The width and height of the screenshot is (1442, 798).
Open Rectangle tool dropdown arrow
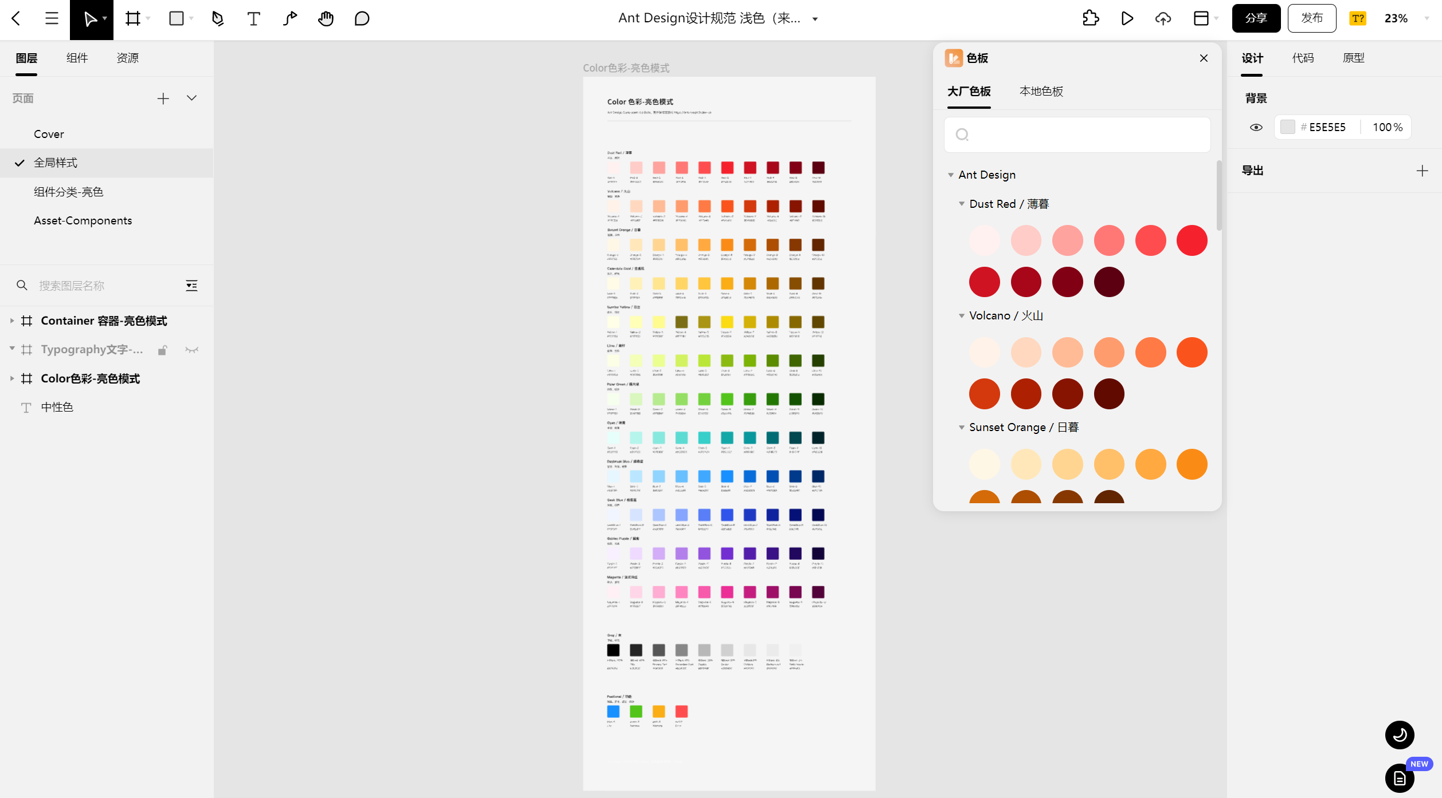(191, 19)
